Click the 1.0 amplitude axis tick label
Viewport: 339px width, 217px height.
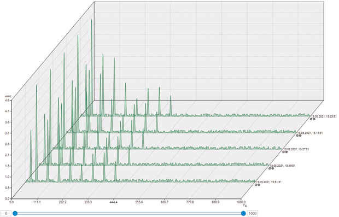7,177
